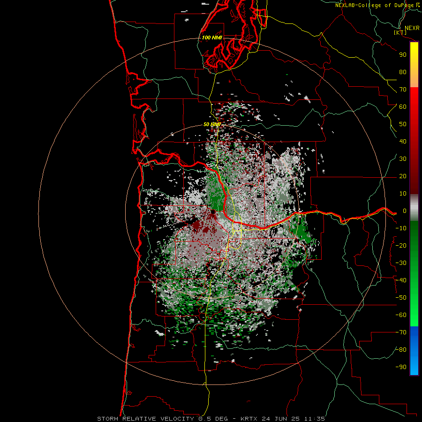Click the positive 50 scale value
This screenshot has width=422, height=422.
(x=403, y=124)
